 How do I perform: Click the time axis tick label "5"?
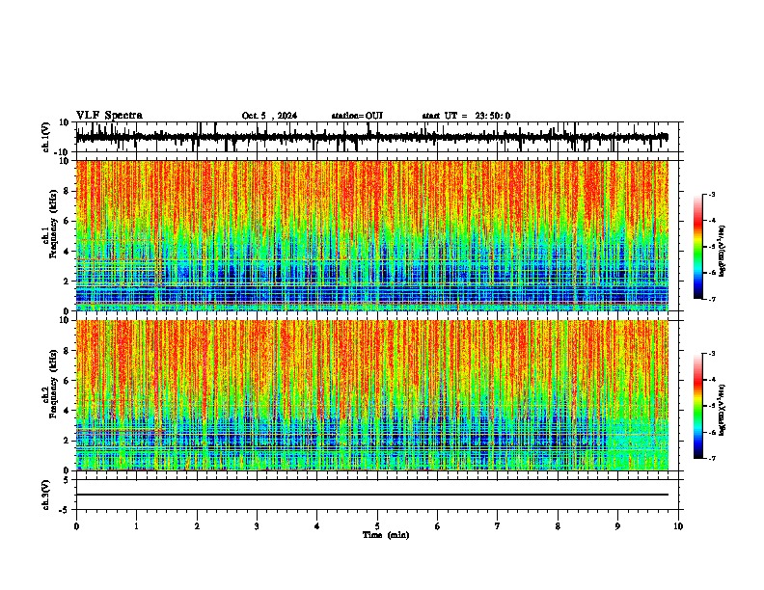click(377, 526)
